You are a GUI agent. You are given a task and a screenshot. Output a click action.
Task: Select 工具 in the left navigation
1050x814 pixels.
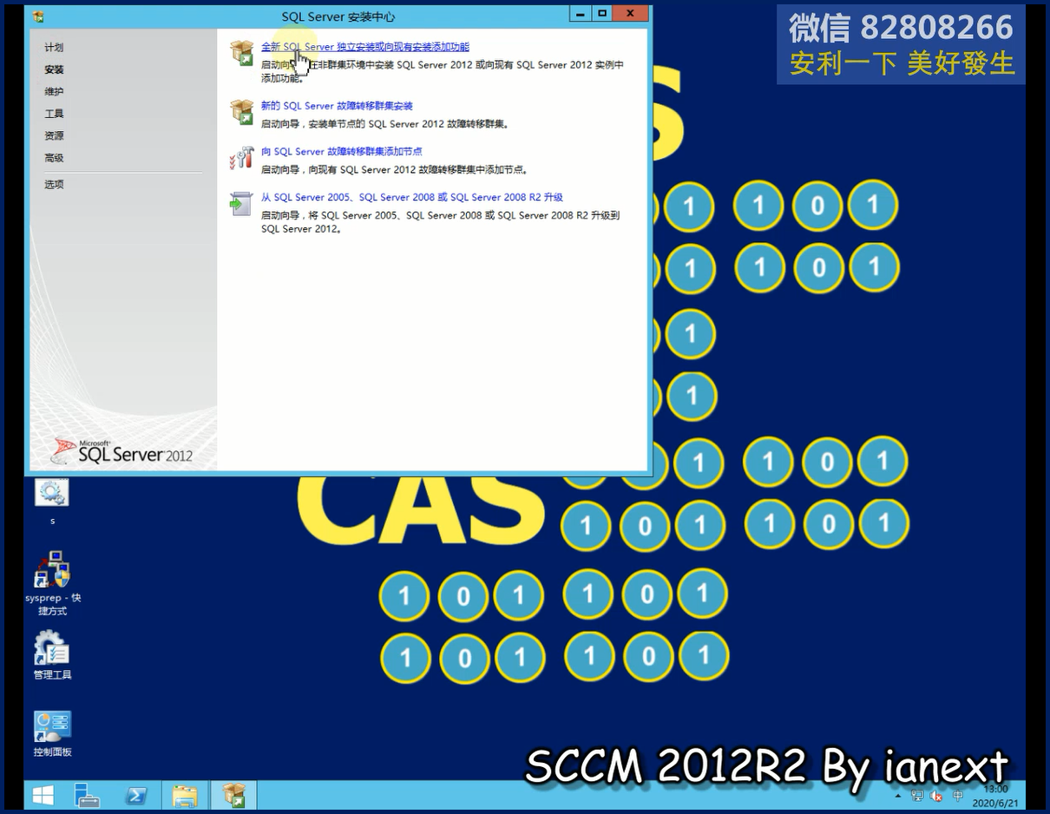tap(54, 114)
